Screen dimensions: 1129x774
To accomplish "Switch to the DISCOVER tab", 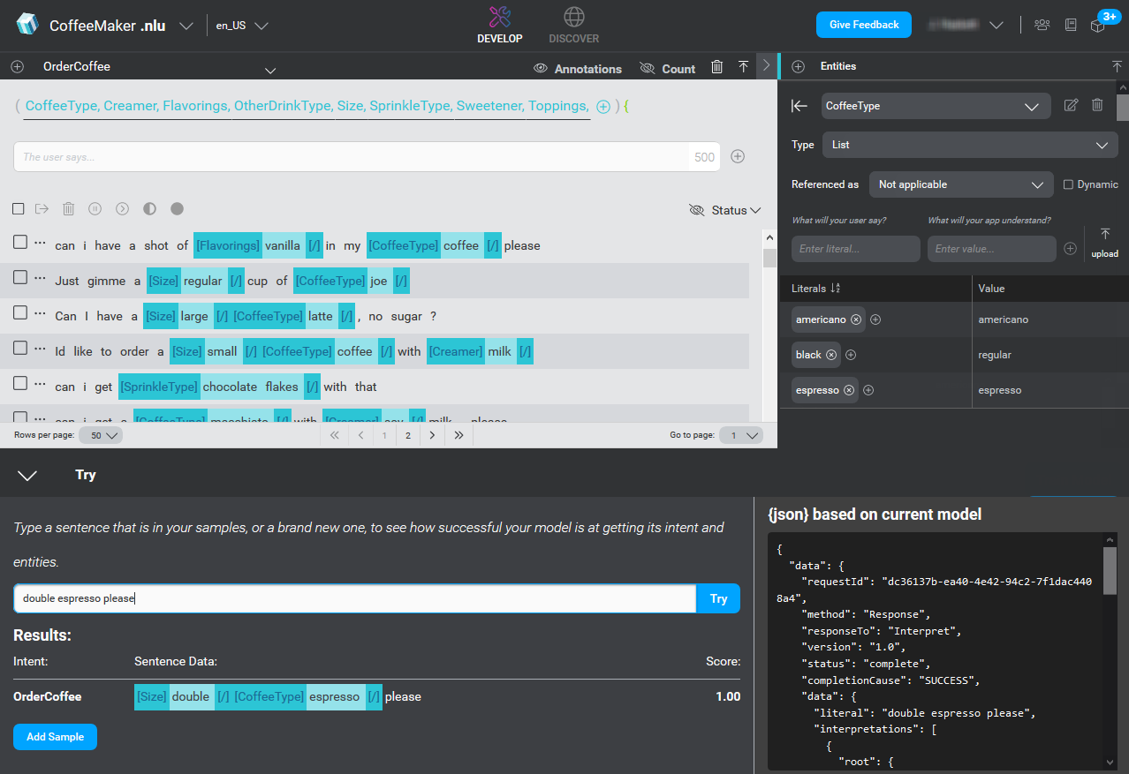I will click(573, 26).
